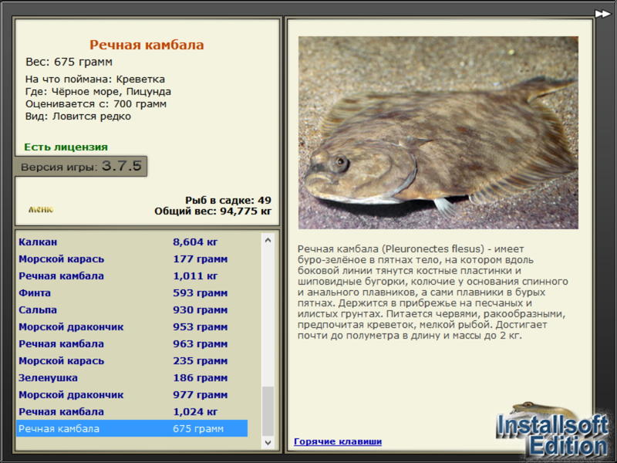Click the fish list scrollbar thumb
Screen dimensions: 617x463
click(x=268, y=411)
